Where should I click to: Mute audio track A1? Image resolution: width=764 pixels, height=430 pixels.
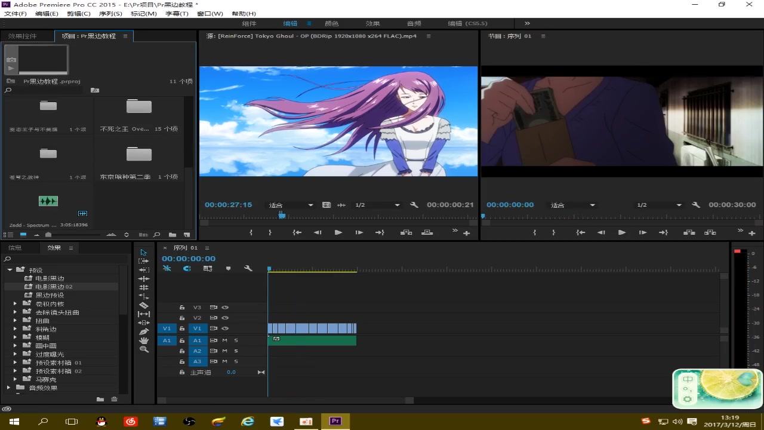pos(224,340)
